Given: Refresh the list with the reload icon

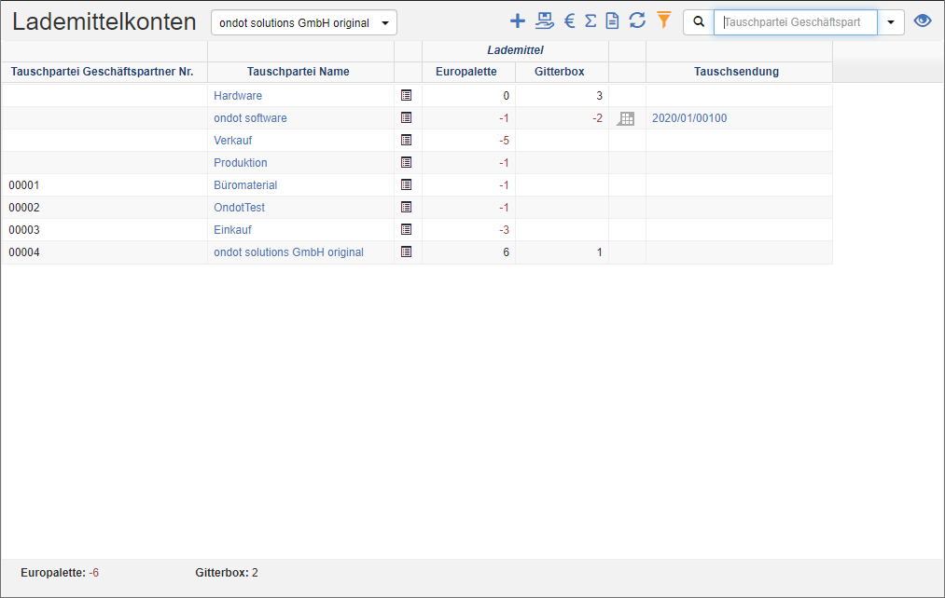Looking at the screenshot, I should coord(637,21).
